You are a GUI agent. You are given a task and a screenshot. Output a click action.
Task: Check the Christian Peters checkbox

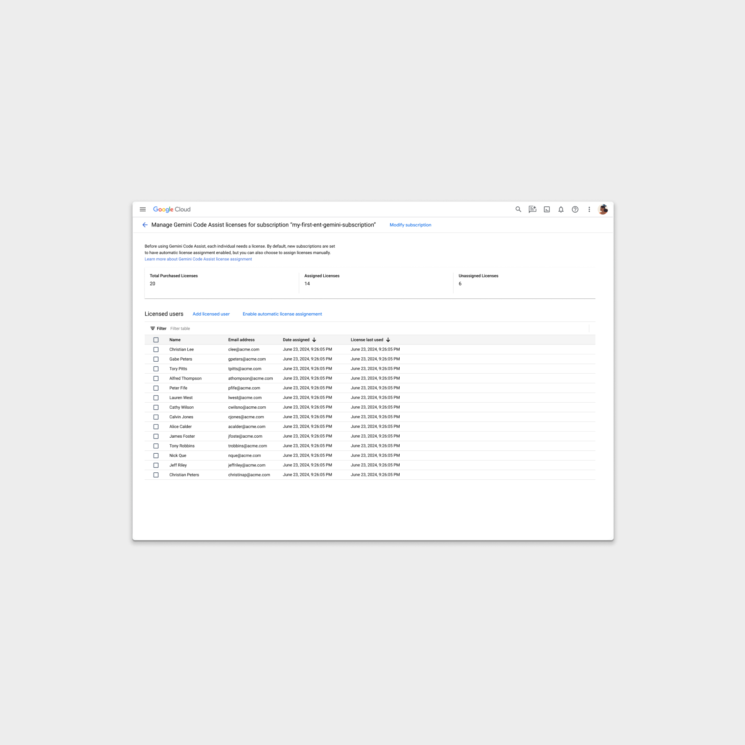click(x=156, y=475)
